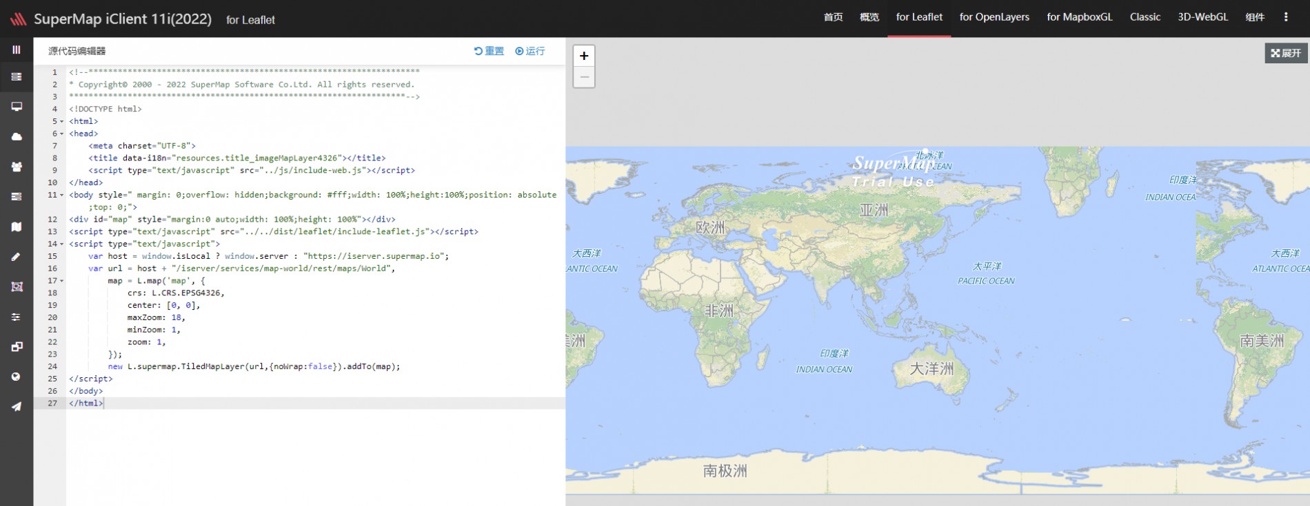Switch to for MapboxGL tab

click(x=1080, y=17)
